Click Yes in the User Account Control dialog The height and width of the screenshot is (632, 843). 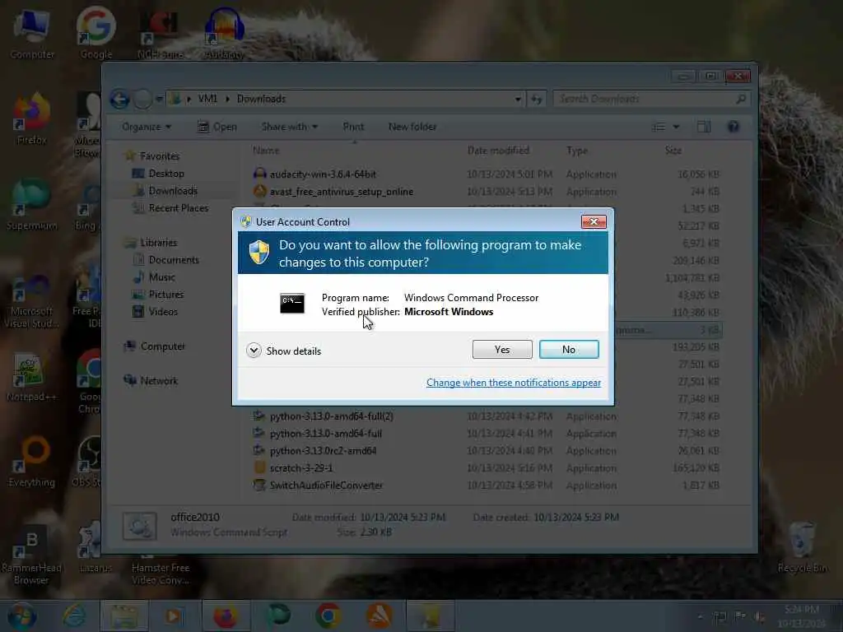pyautogui.click(x=502, y=349)
